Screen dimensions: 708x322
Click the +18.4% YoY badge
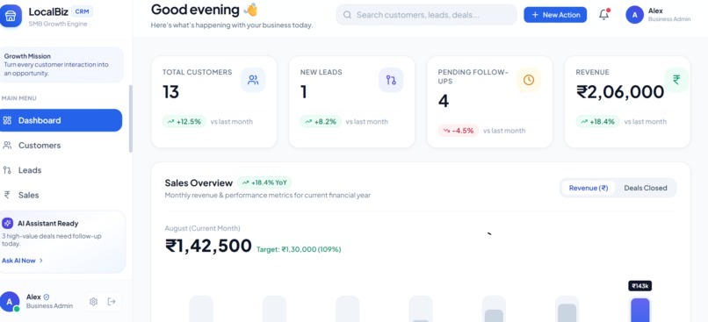[x=264, y=182]
